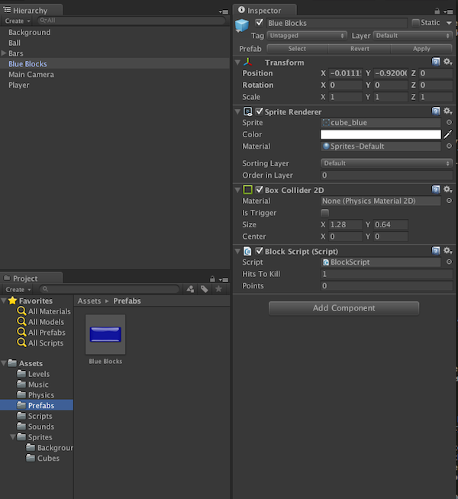Click the Sprite object picker circle
Viewport: 458px width, 499px height.
coord(449,122)
